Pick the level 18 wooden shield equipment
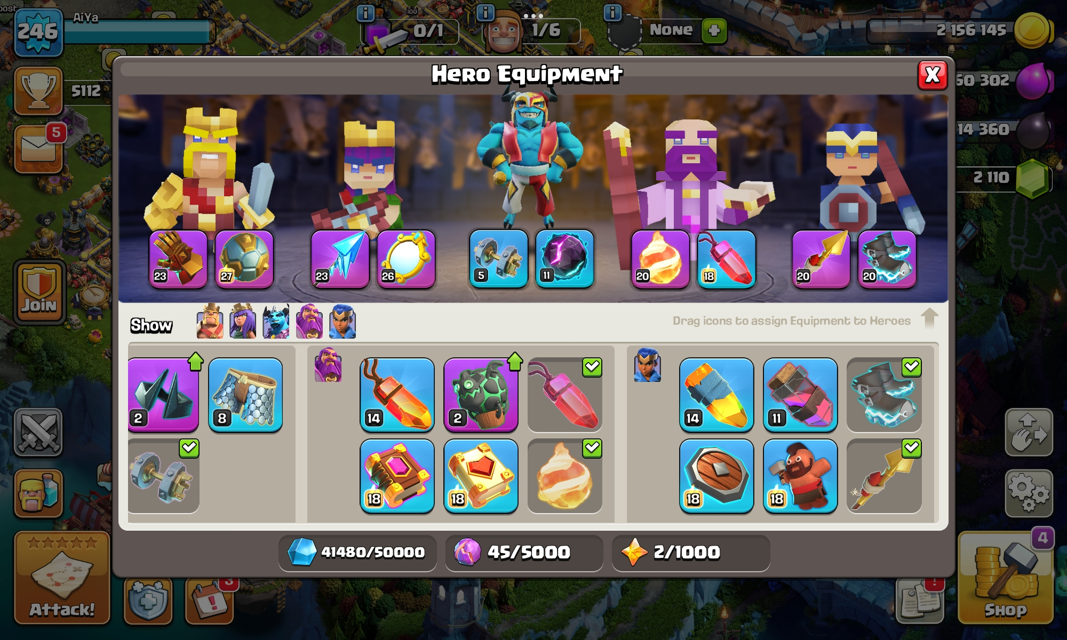The height and width of the screenshot is (640, 1067). [x=716, y=476]
